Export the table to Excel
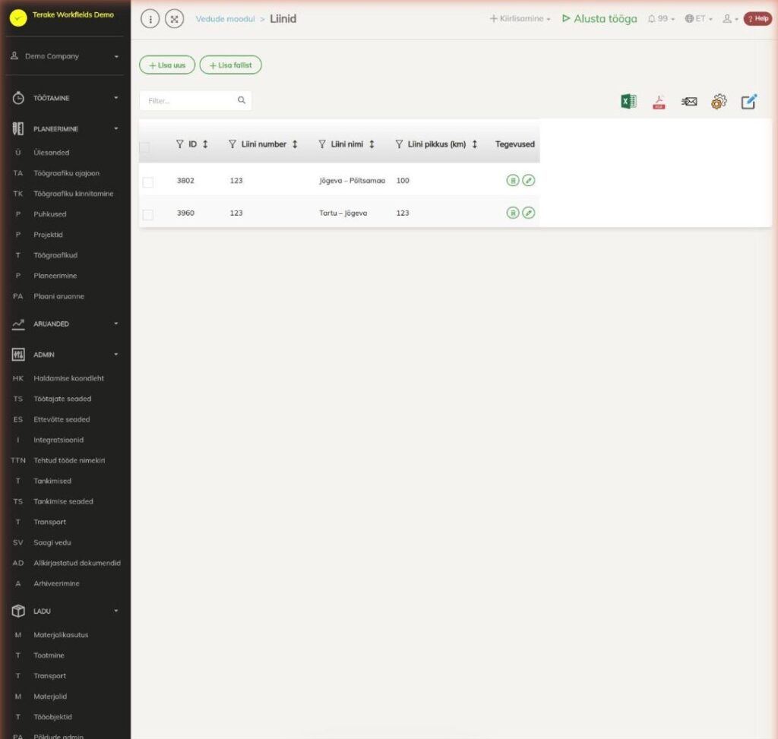778x739 pixels. tap(628, 101)
